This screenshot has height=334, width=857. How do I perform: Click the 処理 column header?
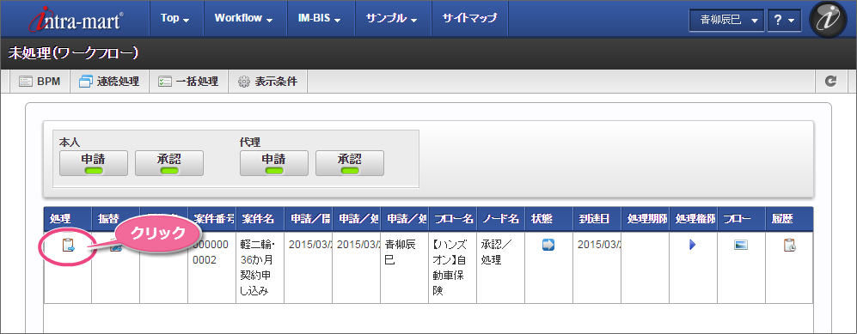coord(68,219)
